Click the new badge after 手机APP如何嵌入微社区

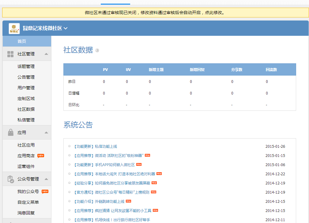[x=139, y=164]
